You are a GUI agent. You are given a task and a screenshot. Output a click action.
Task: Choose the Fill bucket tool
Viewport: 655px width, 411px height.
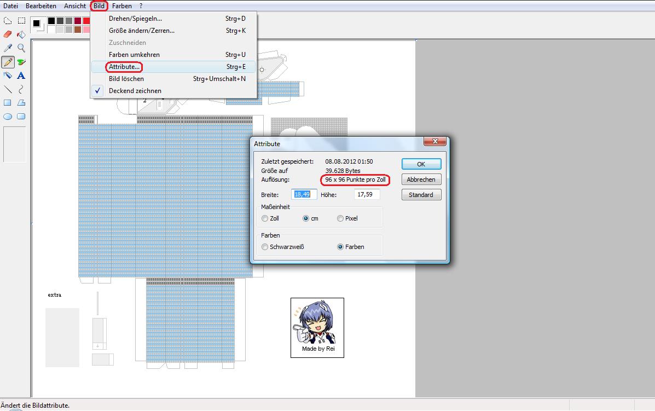[x=21, y=34]
